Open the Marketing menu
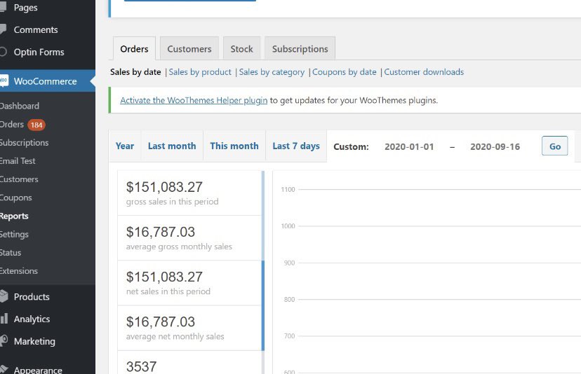The image size is (581, 374). [34, 341]
